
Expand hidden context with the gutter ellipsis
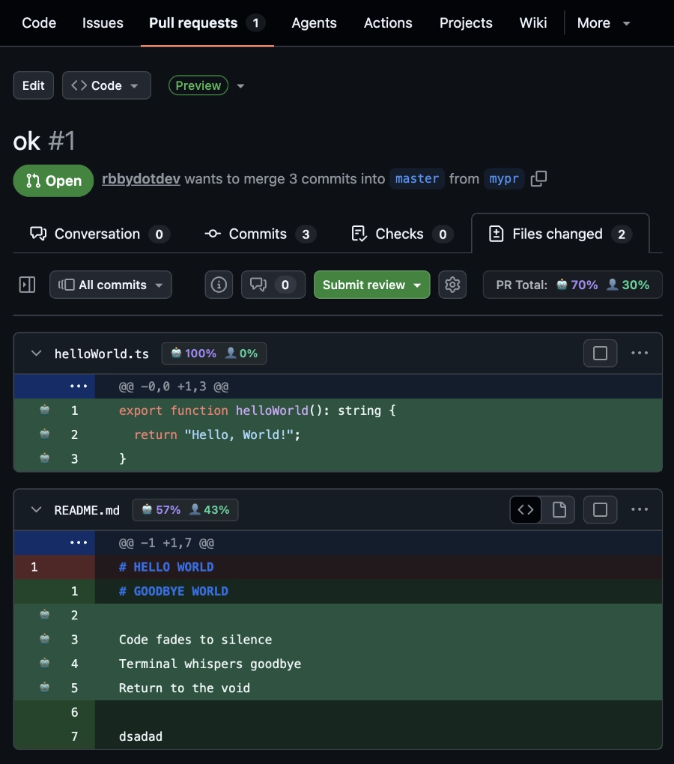tap(80, 386)
